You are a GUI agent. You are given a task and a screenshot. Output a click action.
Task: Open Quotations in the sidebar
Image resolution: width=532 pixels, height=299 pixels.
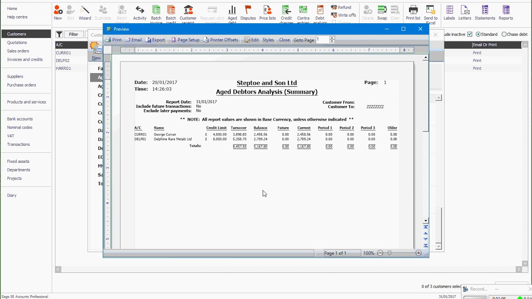[x=17, y=42]
